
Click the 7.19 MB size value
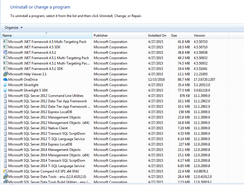(184, 128)
